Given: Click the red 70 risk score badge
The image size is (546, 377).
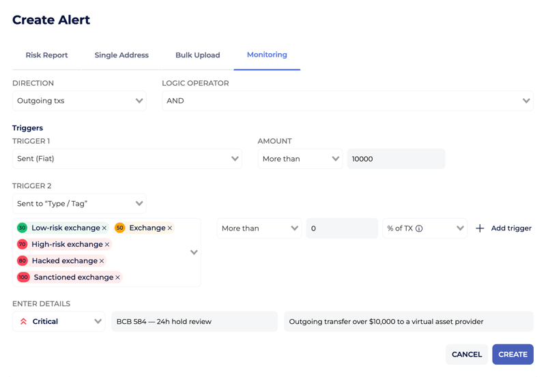Looking at the screenshot, I should tap(23, 244).
